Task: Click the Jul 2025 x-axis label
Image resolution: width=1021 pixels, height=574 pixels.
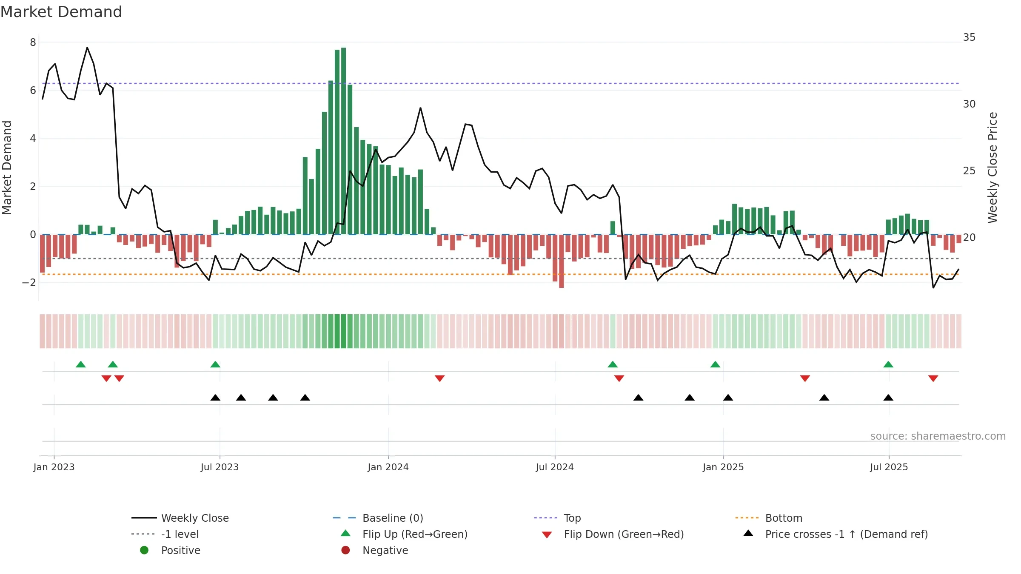Action: point(889,467)
